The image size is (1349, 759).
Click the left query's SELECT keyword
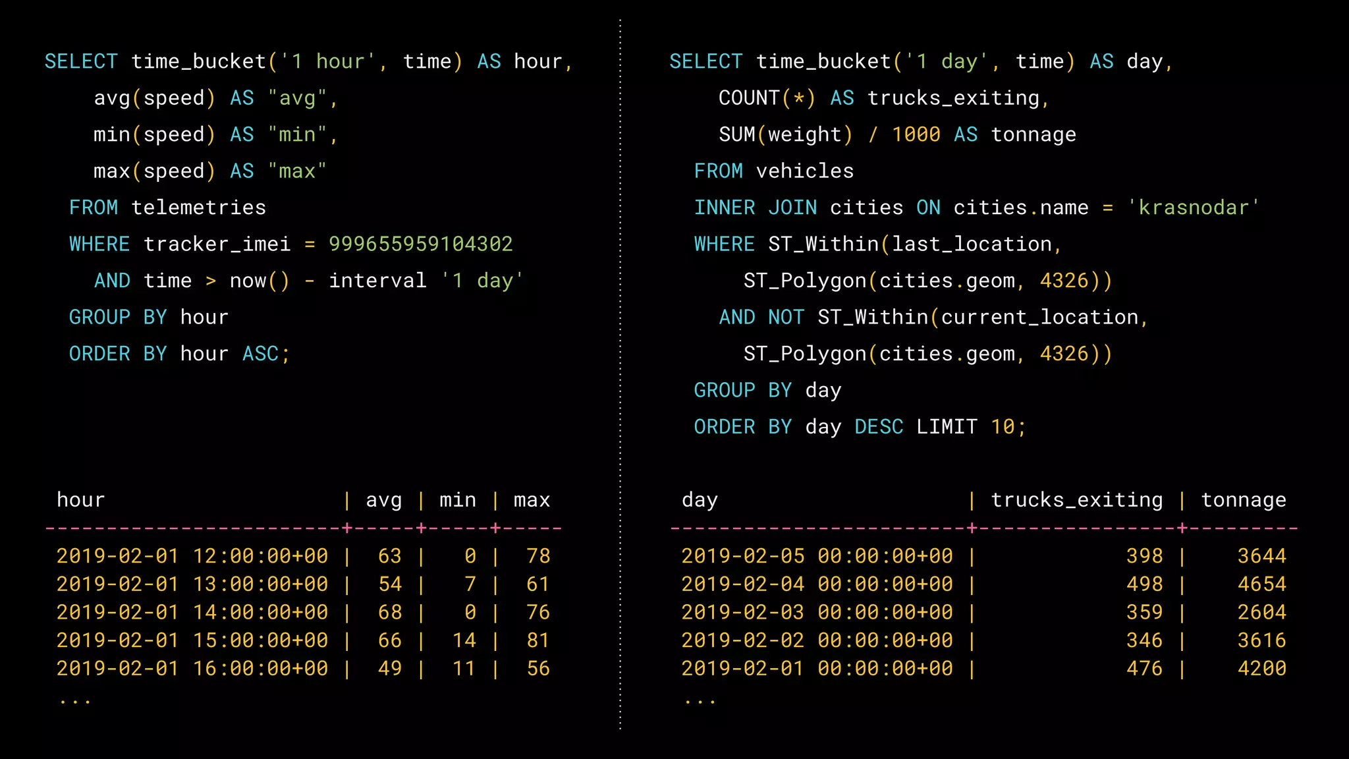coord(80,62)
